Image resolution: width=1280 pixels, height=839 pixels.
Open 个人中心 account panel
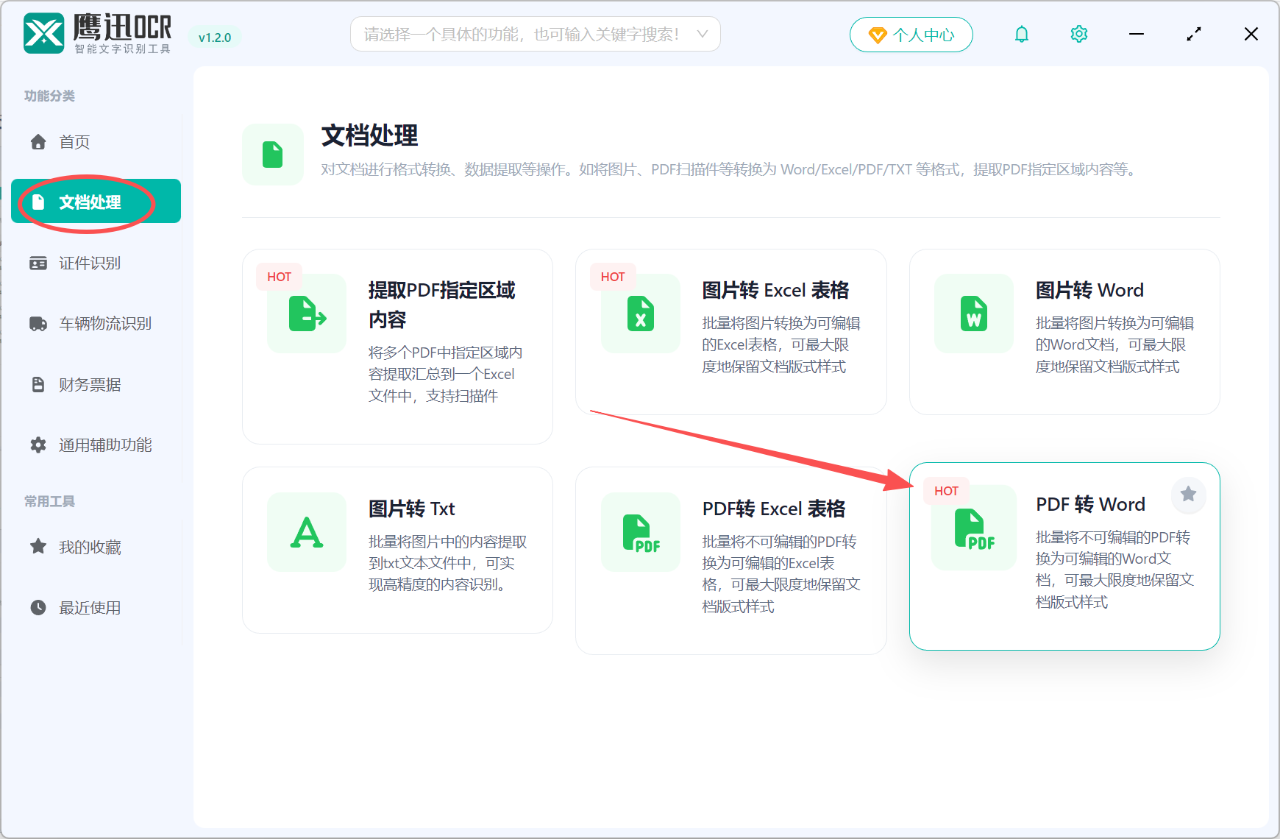[911, 34]
